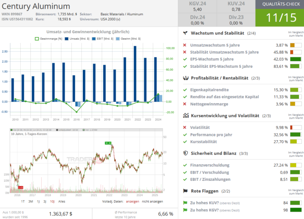Click the green 30.38 high price marker
Viewport: 304px width, 219px height.
(x=108, y=143)
